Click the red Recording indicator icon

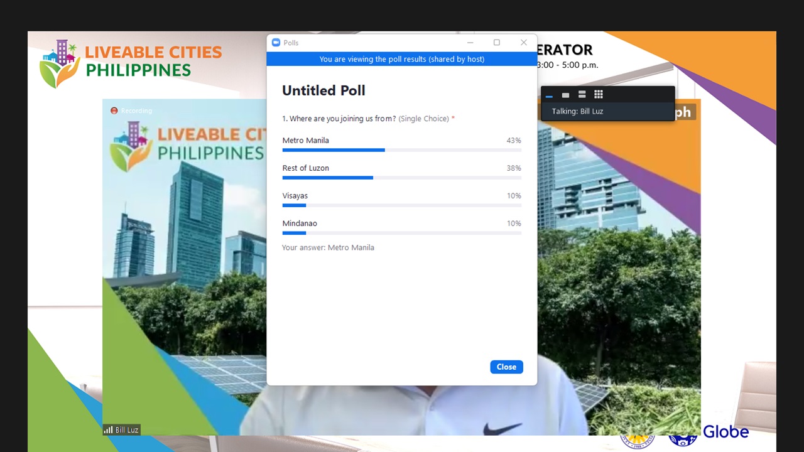point(114,110)
